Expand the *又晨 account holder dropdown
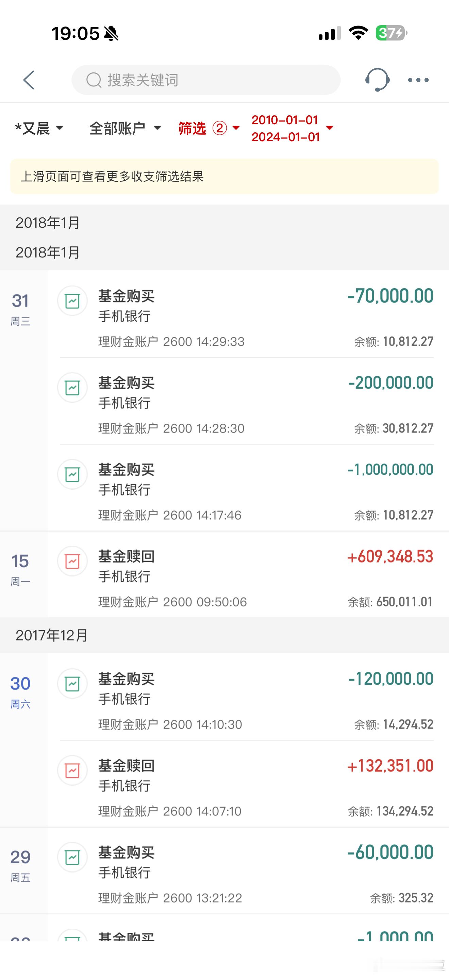The height and width of the screenshot is (976, 449). 39,128
